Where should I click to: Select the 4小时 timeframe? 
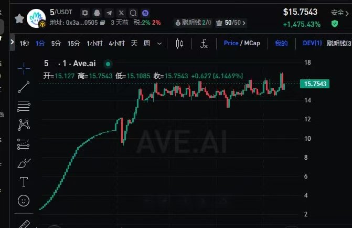pyautogui.click(x=116, y=43)
